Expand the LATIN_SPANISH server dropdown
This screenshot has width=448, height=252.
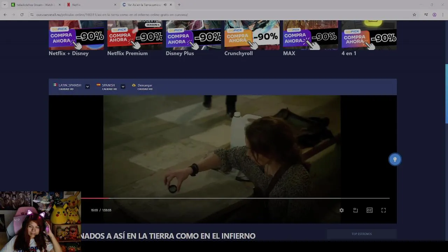tap(87, 86)
